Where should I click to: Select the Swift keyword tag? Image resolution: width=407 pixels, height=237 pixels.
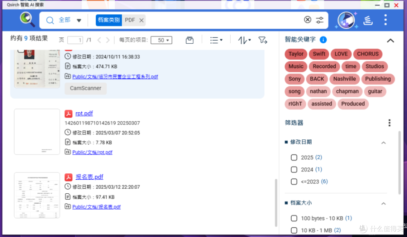319,54
